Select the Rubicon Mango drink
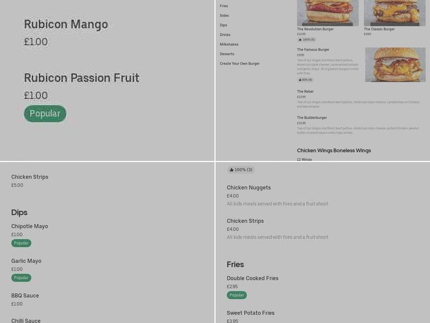Viewport: 430px width, 323px height. click(x=66, y=24)
